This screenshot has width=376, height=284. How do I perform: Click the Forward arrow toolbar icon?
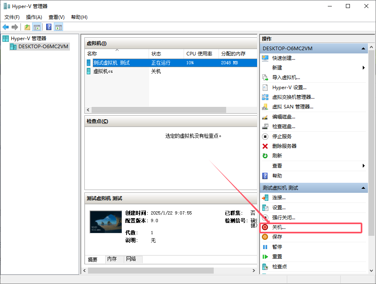coord(15,27)
